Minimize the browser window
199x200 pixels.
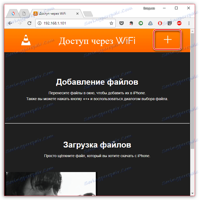click(164, 8)
